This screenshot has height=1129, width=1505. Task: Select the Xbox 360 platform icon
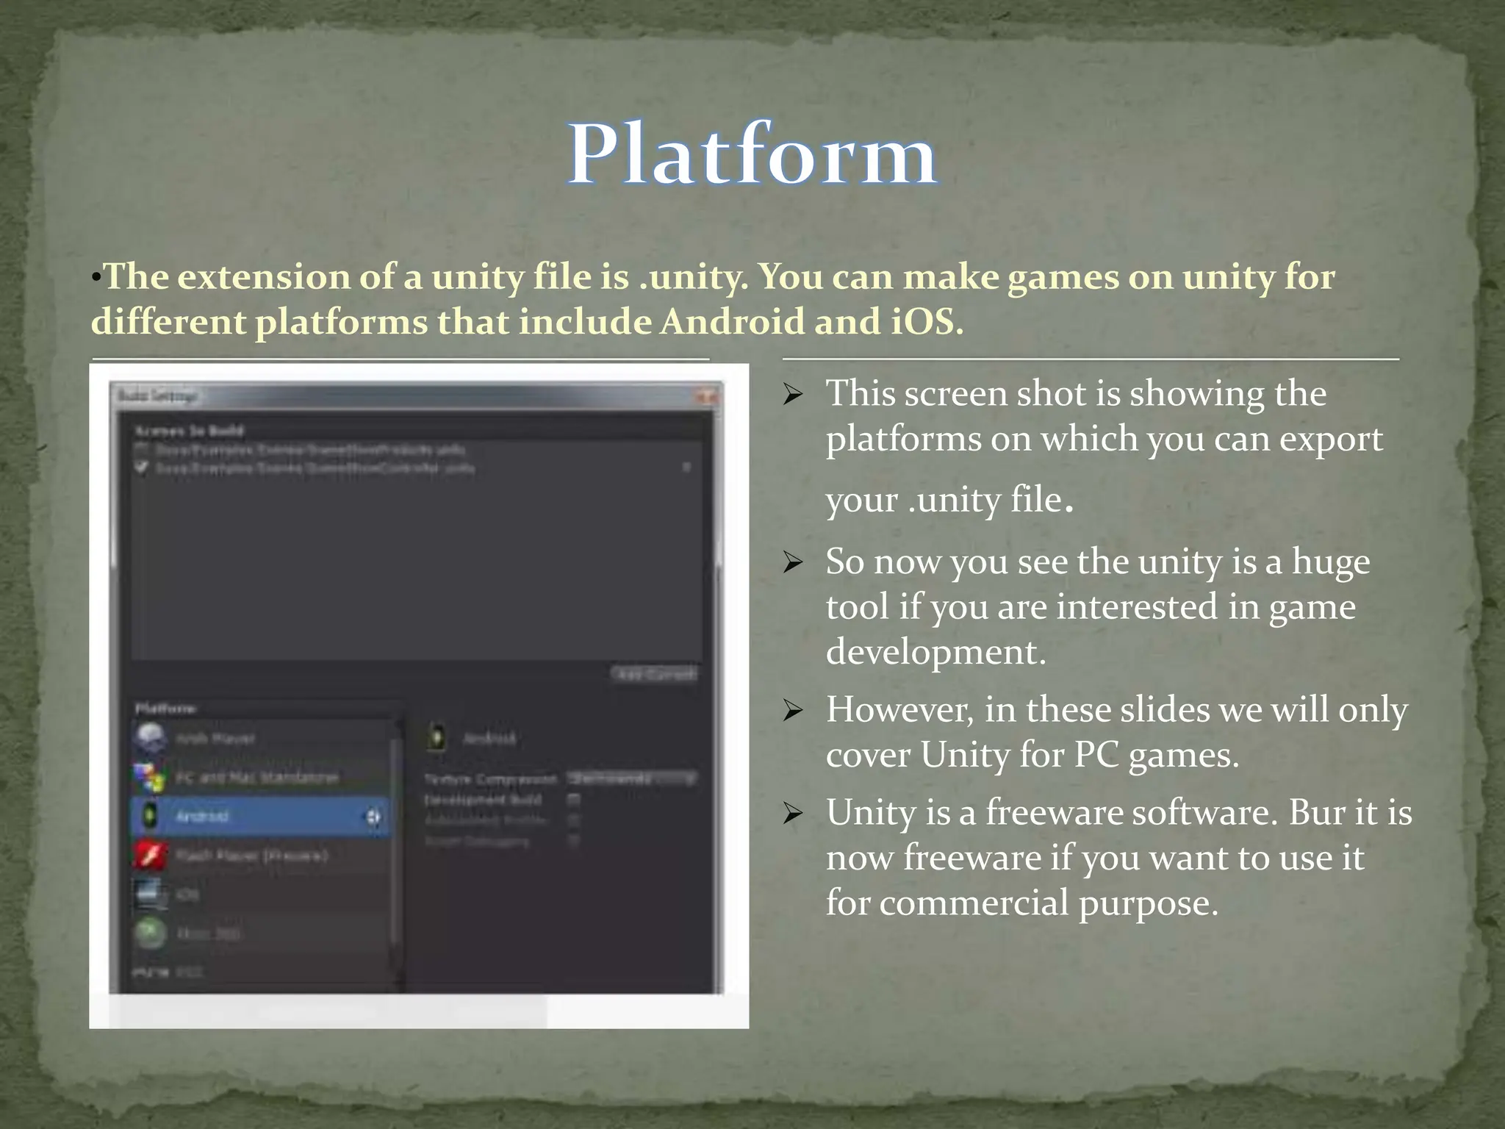click(x=150, y=933)
